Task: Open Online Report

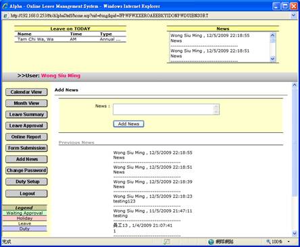Action: click(26, 137)
